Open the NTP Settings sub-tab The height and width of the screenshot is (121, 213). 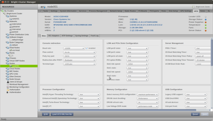click(67, 36)
